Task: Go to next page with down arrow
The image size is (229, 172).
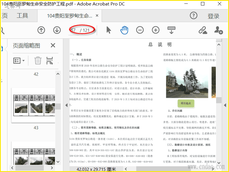Action: [x=57, y=30]
